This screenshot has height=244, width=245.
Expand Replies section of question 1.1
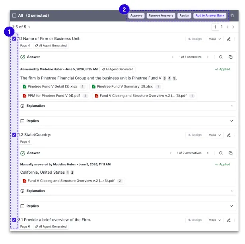click(x=127, y=121)
